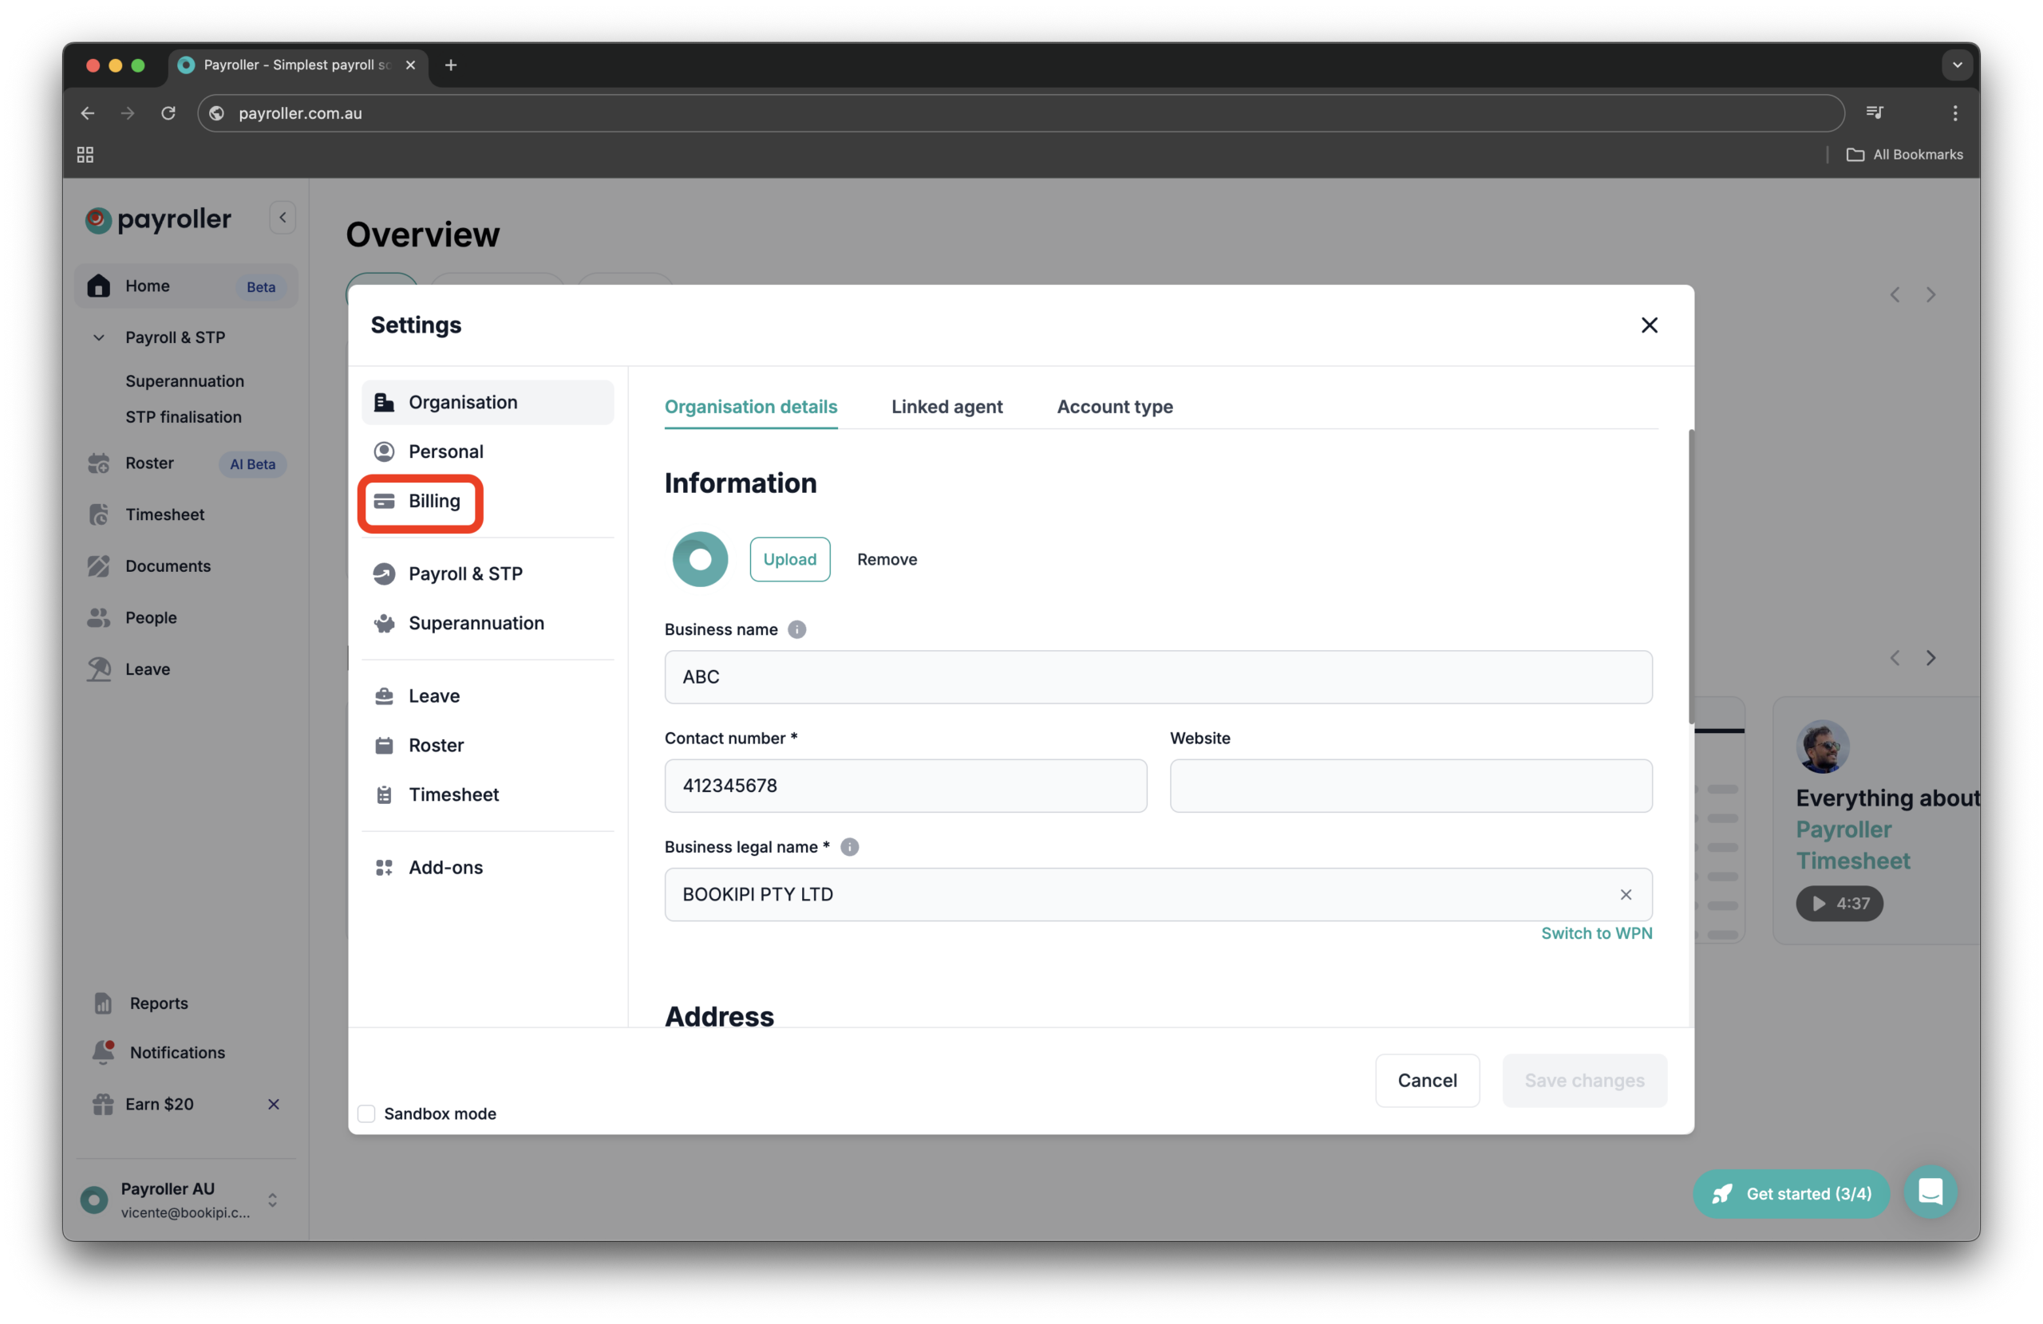Open the Personal settings section
This screenshot has height=1324, width=2043.
[445, 451]
